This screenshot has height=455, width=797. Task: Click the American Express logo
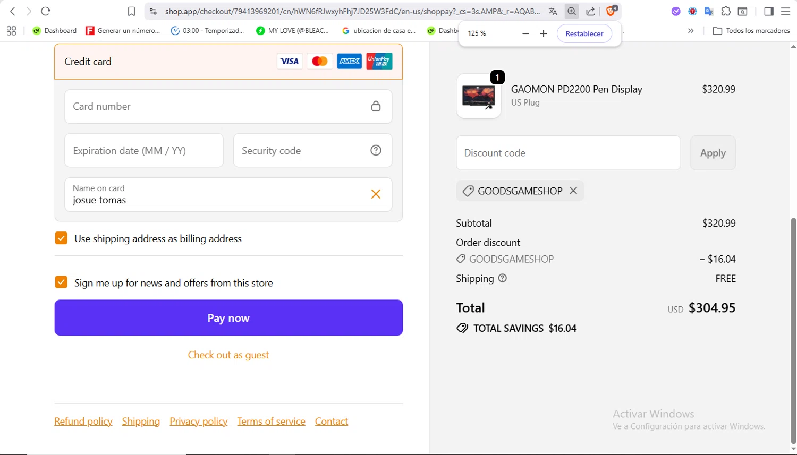[x=349, y=61]
